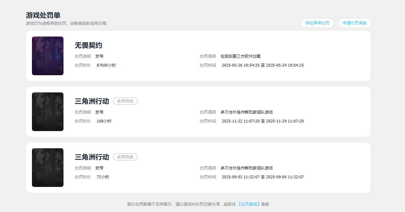Click the duration value 168小时
The height and width of the screenshot is (212, 405).
click(x=104, y=121)
